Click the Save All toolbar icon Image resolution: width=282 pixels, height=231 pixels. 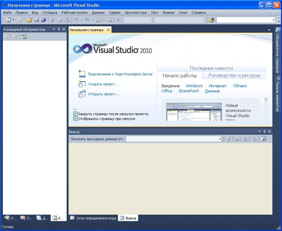44,20
